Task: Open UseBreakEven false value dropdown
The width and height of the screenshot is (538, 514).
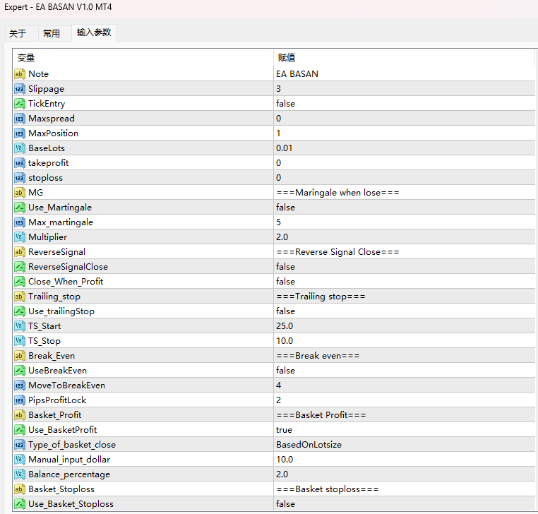Action: click(x=404, y=370)
